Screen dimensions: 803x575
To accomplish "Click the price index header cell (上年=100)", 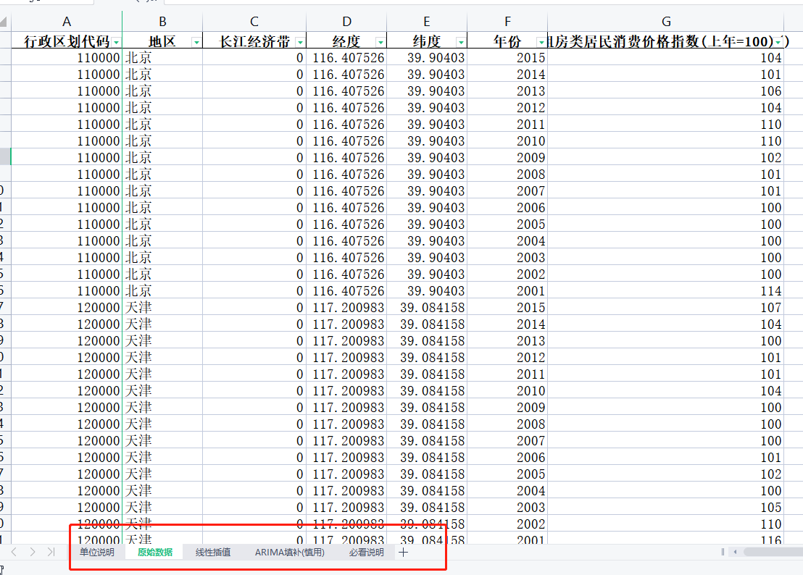I will (x=666, y=41).
